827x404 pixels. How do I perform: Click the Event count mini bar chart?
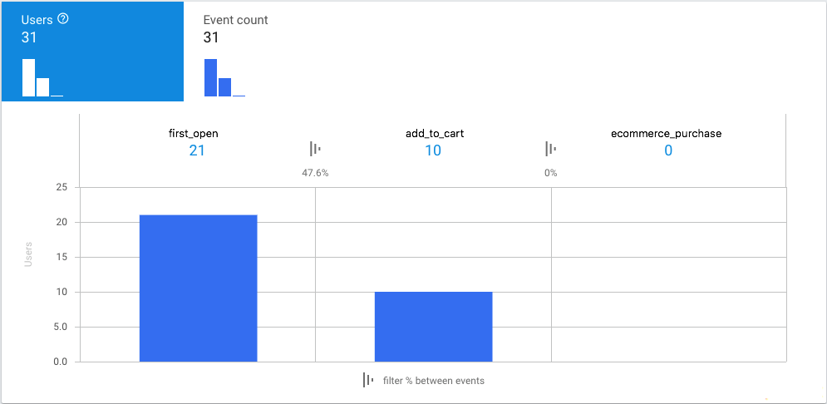click(x=224, y=78)
